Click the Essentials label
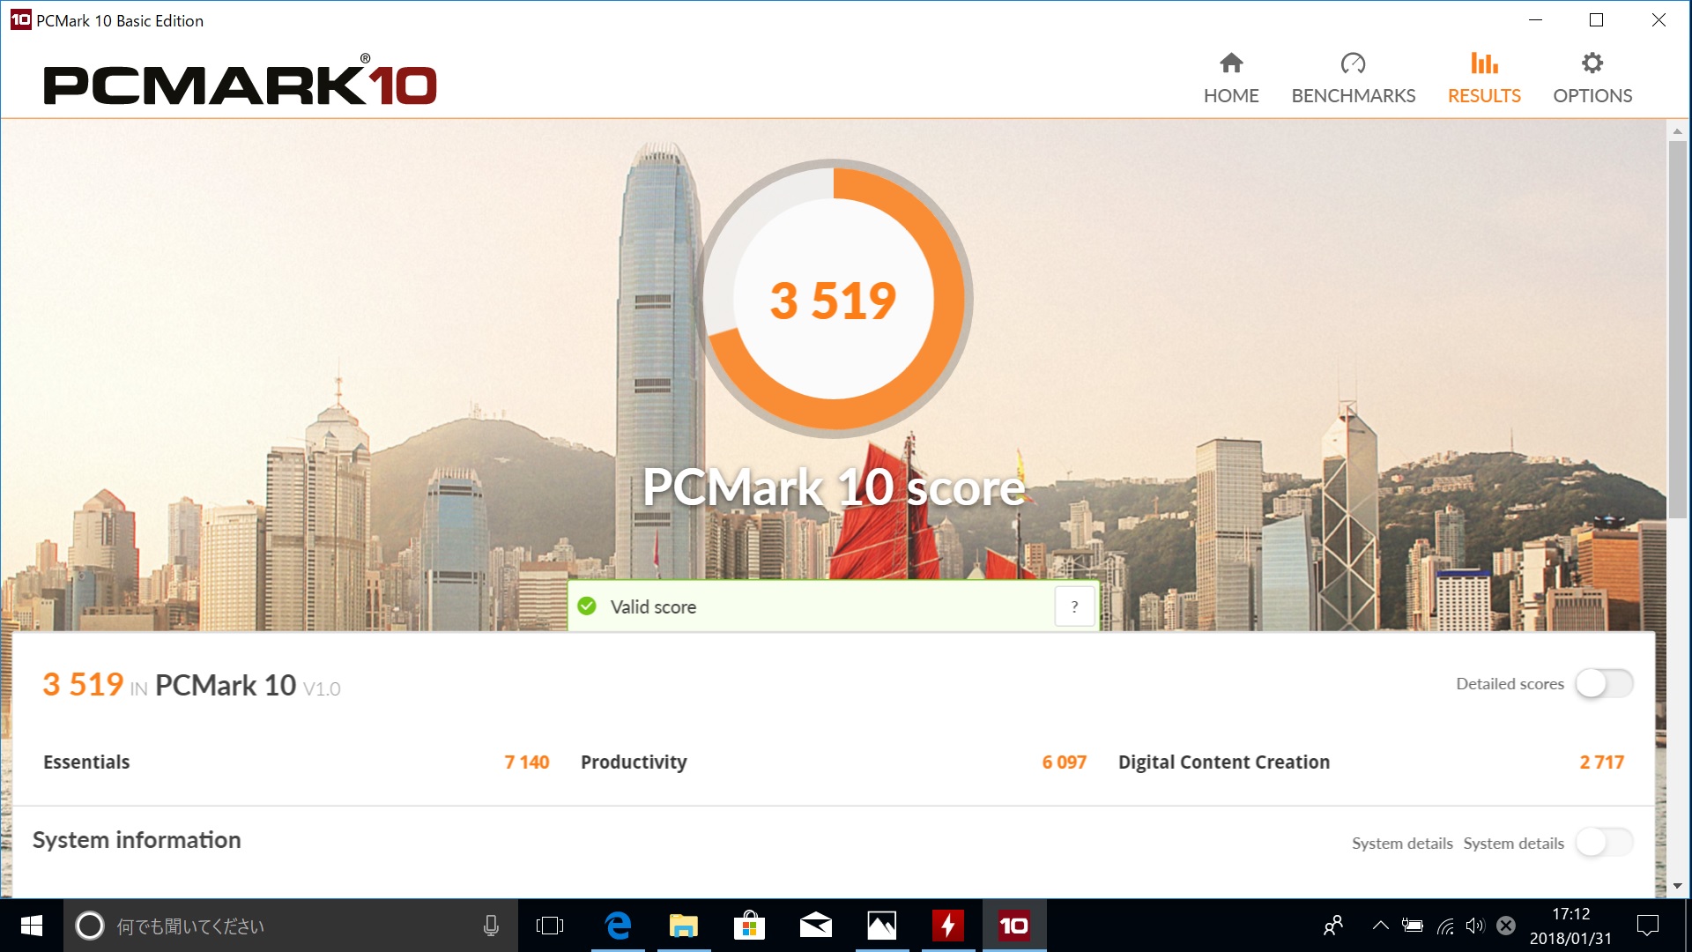 (x=86, y=762)
